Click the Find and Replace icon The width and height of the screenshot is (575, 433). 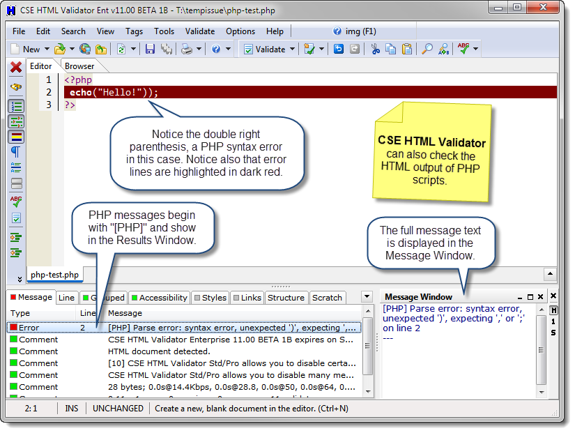444,50
